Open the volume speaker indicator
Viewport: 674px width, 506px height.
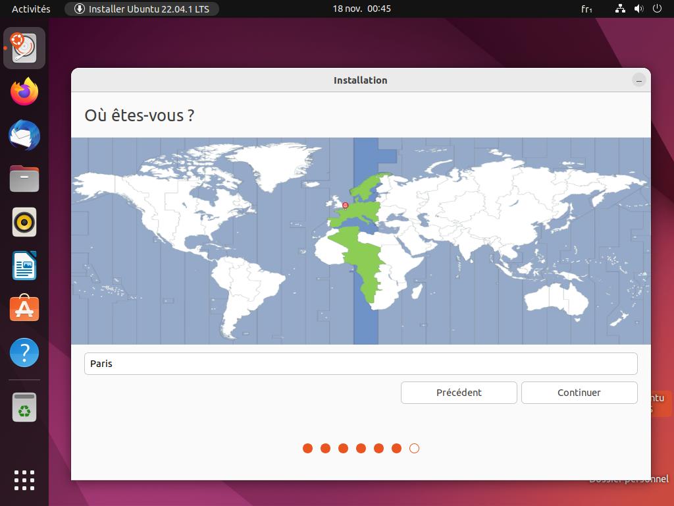pos(638,9)
